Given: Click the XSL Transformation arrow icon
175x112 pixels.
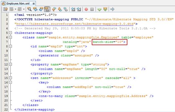Looking at the screenshot, I should (112, 9).
